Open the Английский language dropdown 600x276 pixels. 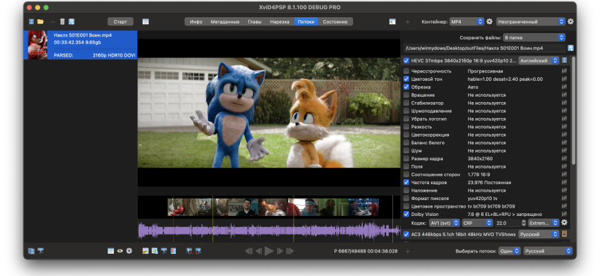coord(539,61)
